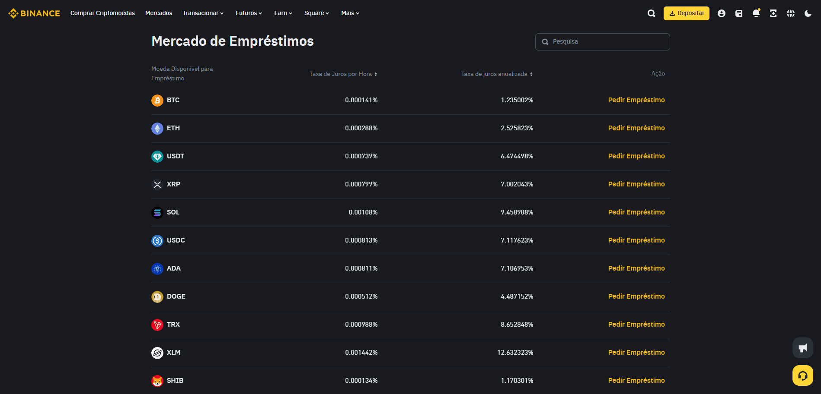Click Pedir Empréstimo for XRP

pos(636,184)
